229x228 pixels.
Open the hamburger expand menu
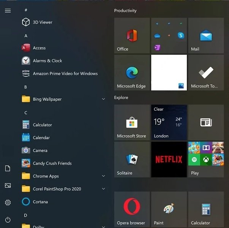8,11
